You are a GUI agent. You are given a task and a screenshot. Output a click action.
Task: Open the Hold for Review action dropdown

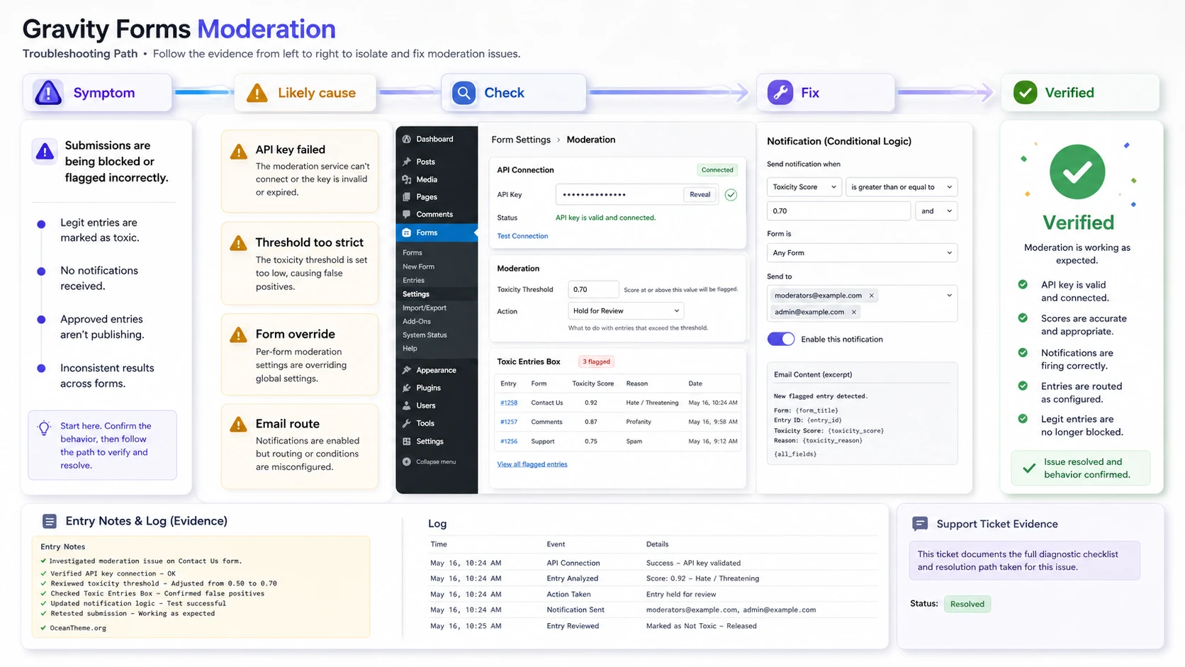[x=626, y=310]
